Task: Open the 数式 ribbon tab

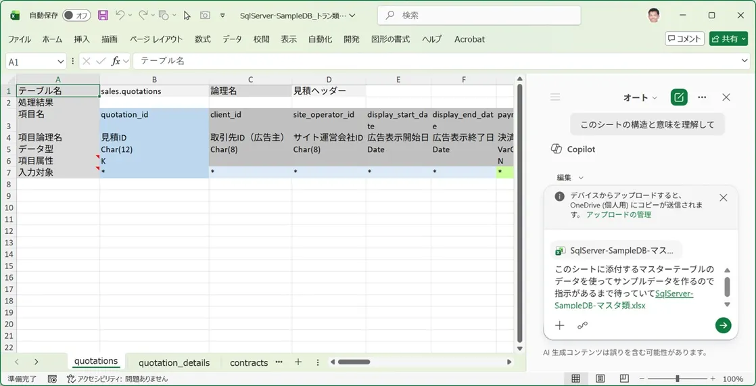Action: click(x=202, y=39)
